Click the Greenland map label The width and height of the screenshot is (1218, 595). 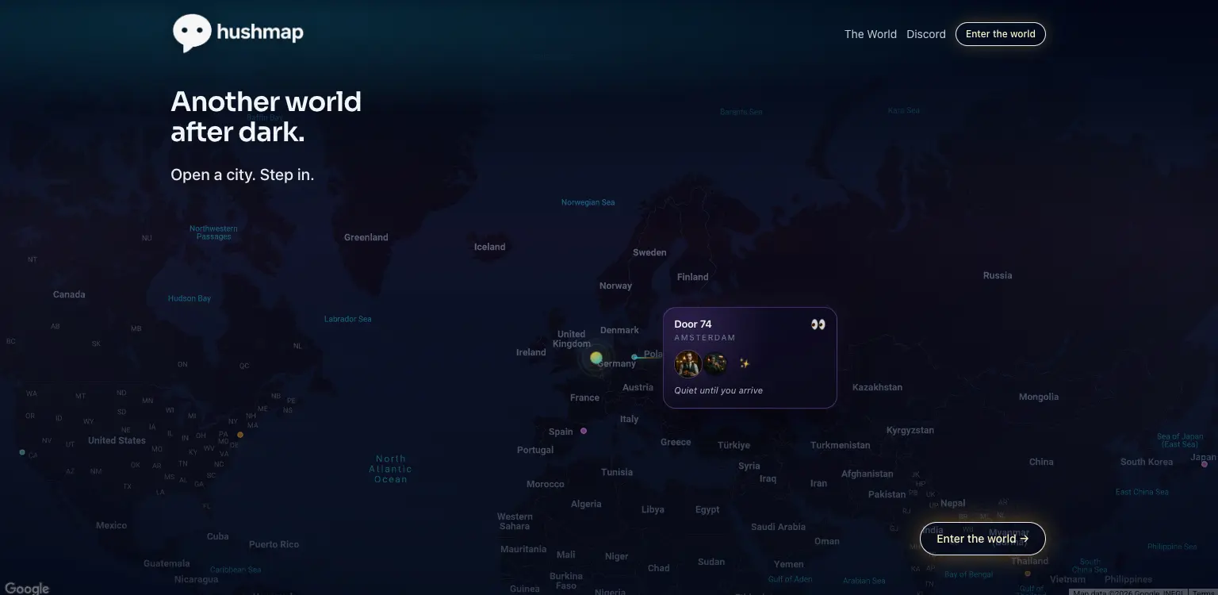point(366,237)
